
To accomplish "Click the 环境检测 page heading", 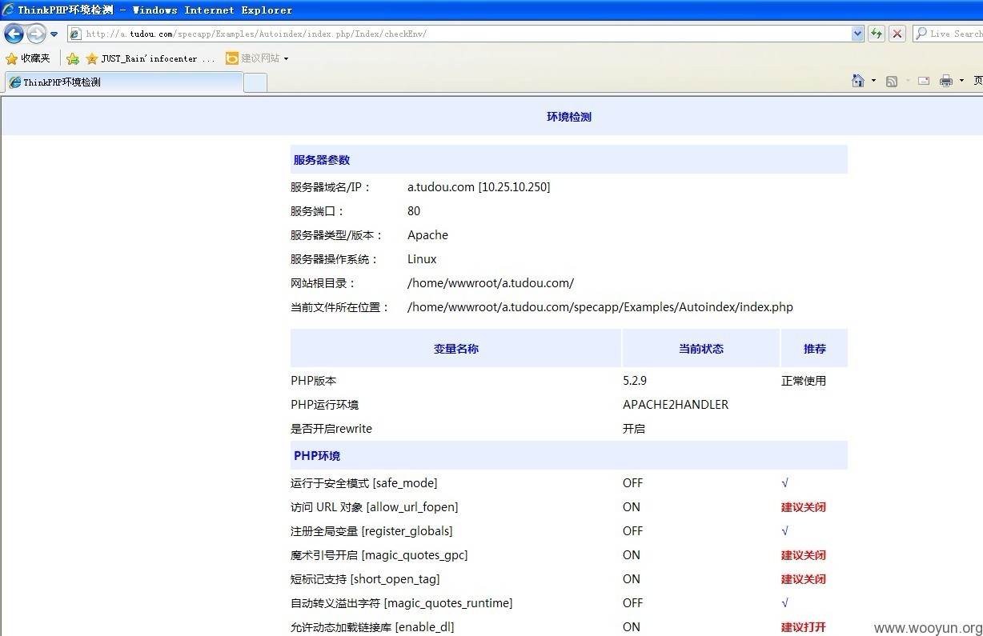I will tap(569, 117).
